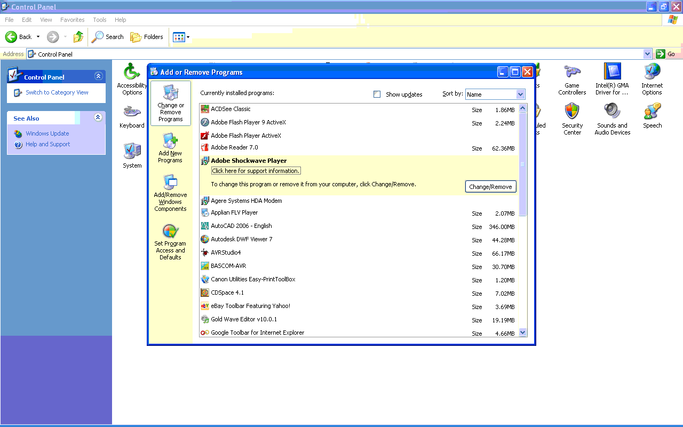
Task: Open the View menu
Action: tap(46, 20)
